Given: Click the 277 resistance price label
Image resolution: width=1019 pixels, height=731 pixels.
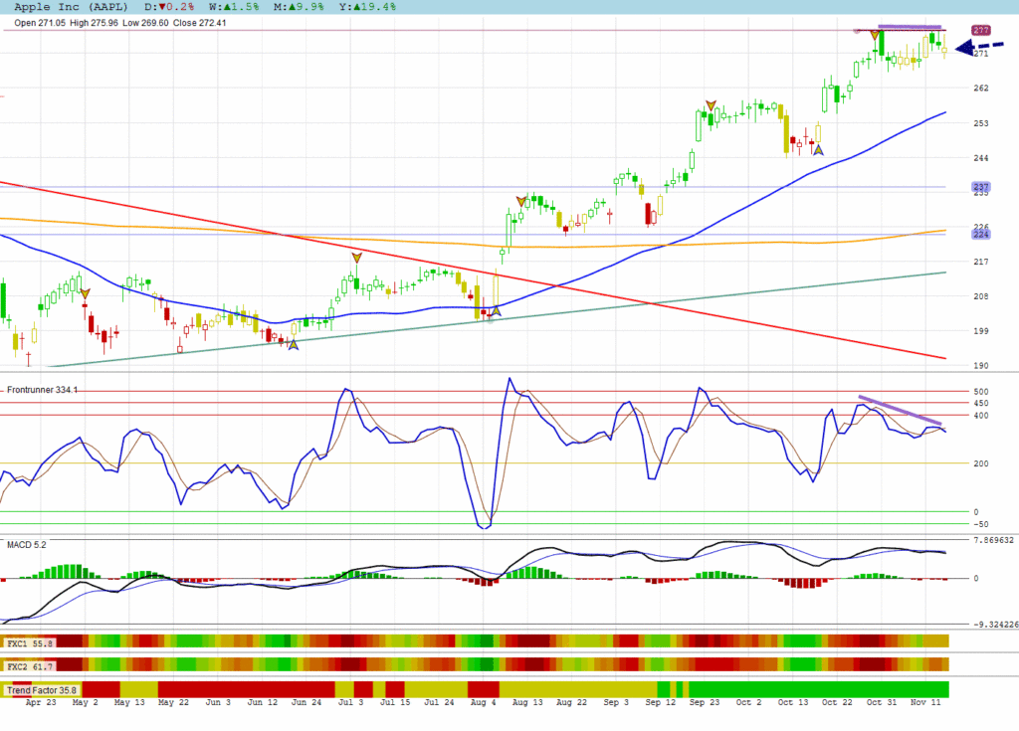Looking at the screenshot, I should pos(979,31).
